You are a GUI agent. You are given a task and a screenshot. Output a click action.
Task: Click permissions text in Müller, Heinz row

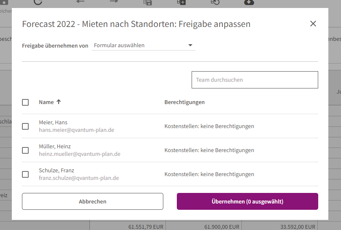[209, 150]
